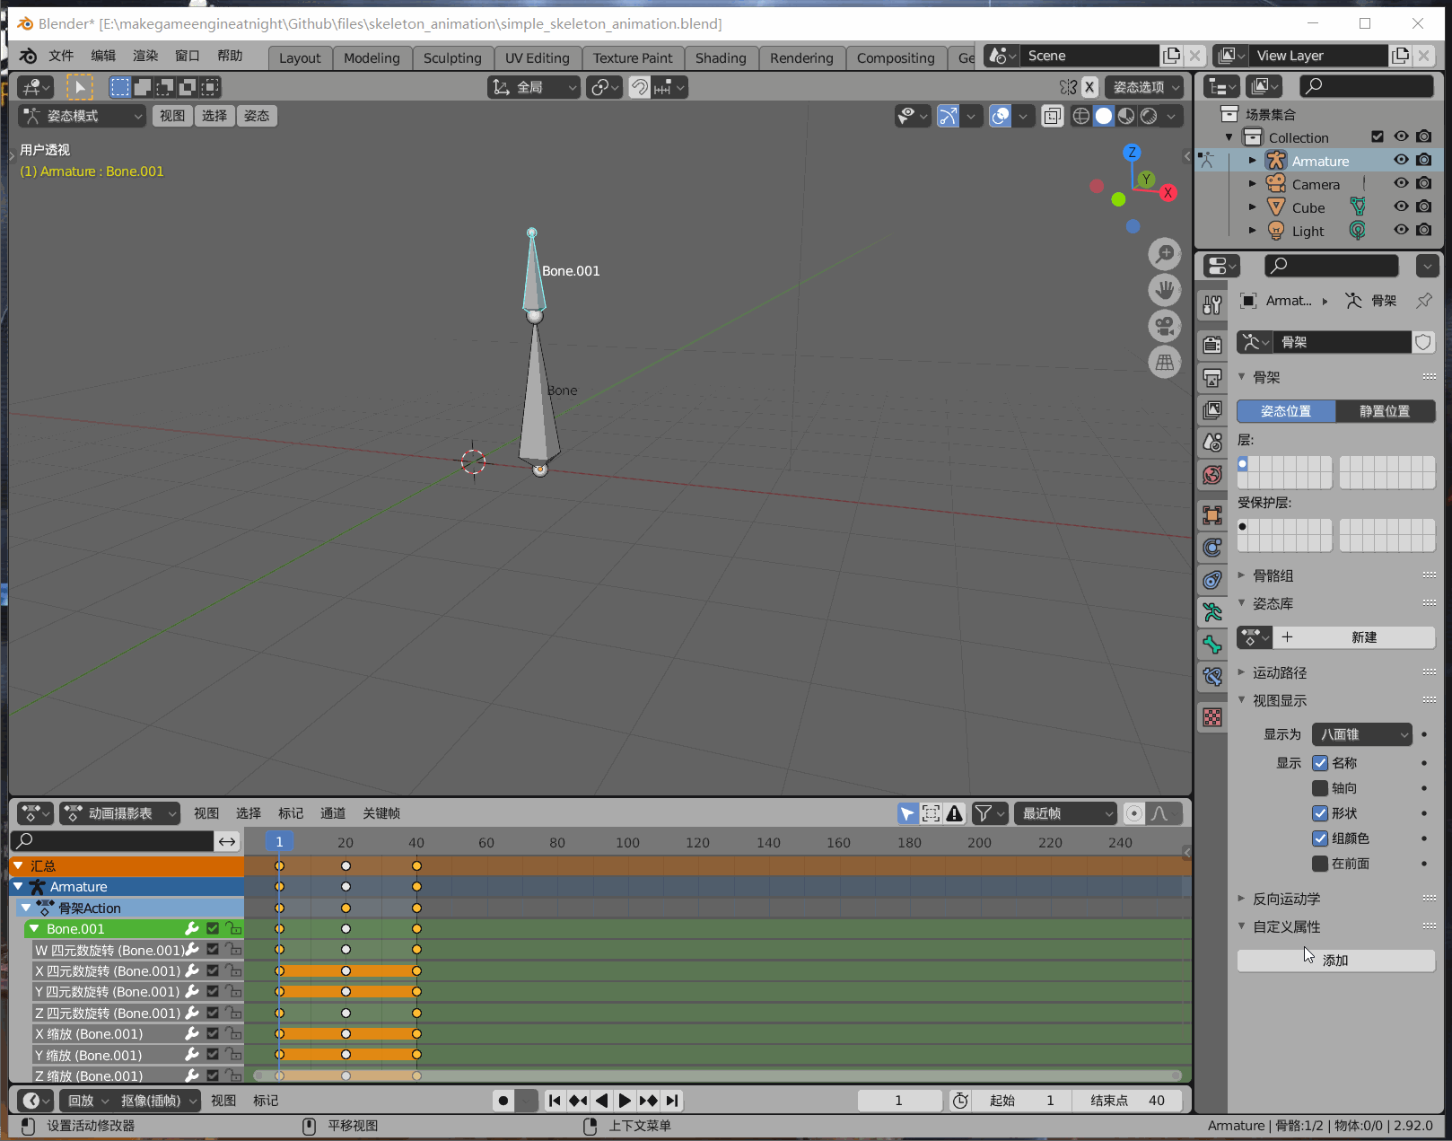Viewport: 1452px width, 1141px height.
Task: Open the 八面锥 display-as dropdown
Action: pos(1362,734)
